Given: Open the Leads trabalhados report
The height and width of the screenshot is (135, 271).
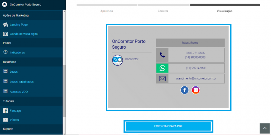Looking at the screenshot, I should coord(22,82).
